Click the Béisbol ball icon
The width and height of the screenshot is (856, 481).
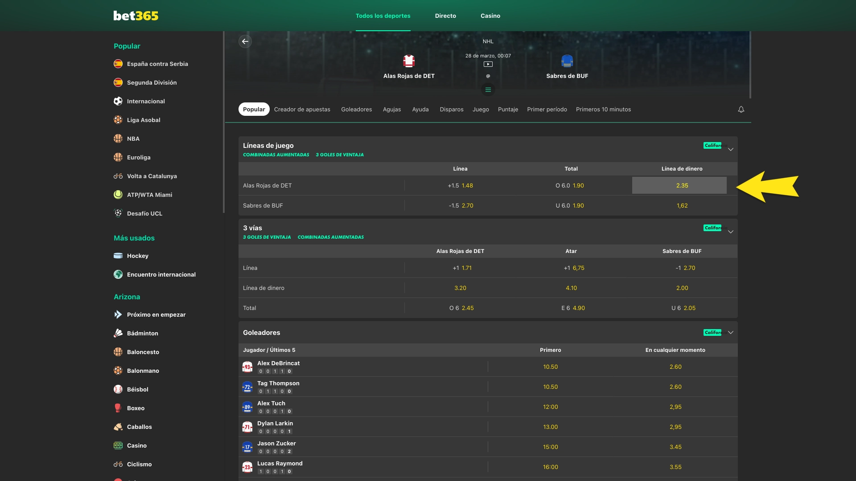pyautogui.click(x=118, y=389)
